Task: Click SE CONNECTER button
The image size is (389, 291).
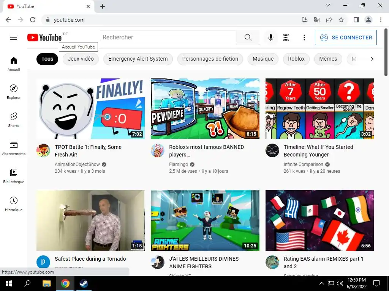Action: (346, 38)
